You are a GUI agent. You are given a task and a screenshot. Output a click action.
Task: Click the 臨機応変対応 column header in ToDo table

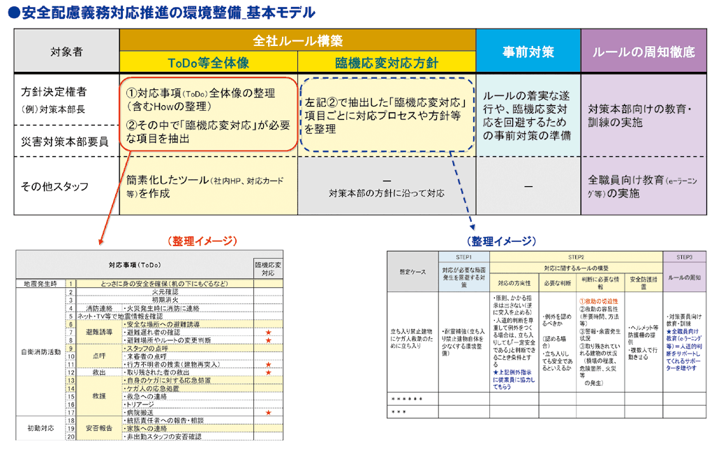[x=268, y=268]
